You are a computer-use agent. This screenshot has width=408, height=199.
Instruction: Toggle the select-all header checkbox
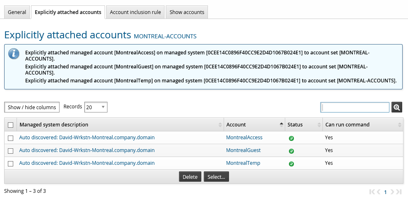[11, 125]
